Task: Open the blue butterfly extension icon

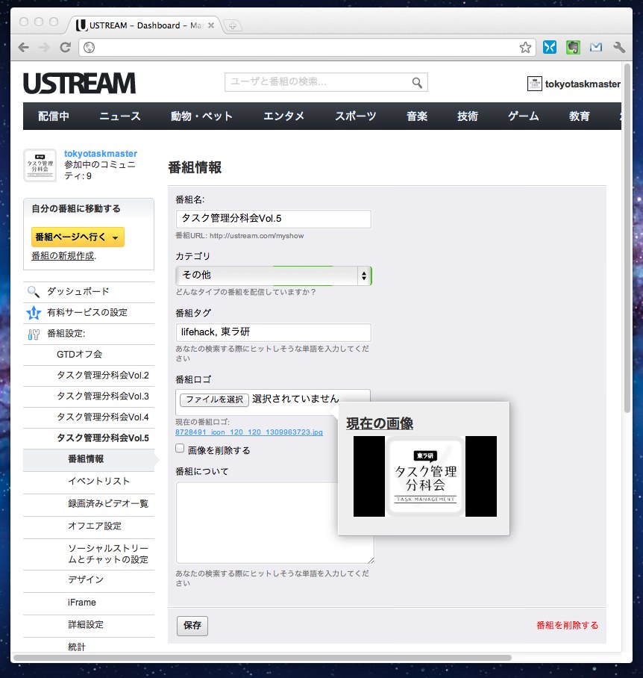Action: (x=550, y=47)
